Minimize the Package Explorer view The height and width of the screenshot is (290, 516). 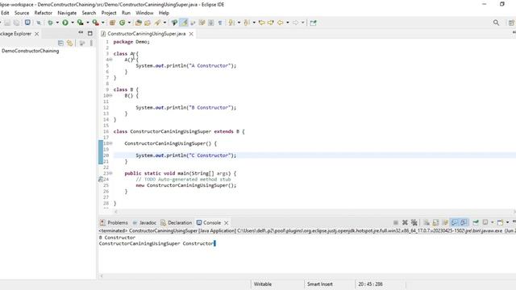coord(81,33)
